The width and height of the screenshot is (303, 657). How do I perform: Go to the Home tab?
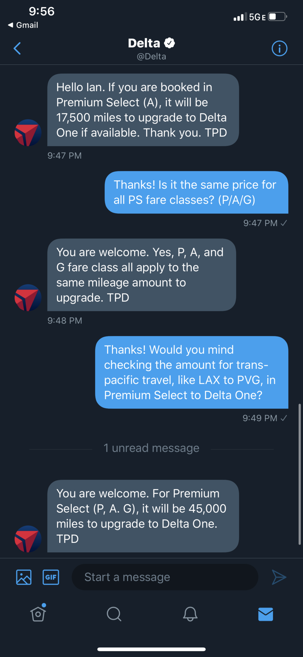tap(38, 614)
